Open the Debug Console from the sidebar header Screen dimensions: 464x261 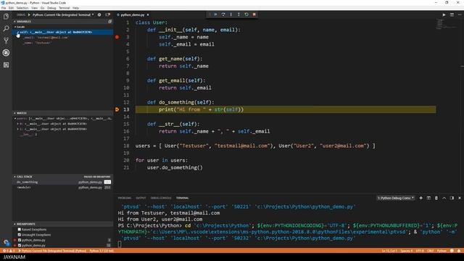pos(107,14)
